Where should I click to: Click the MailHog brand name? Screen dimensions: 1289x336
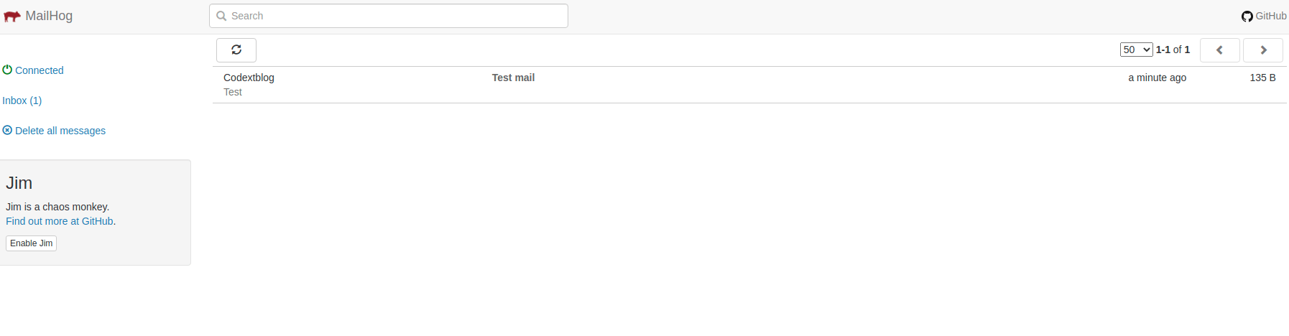click(x=49, y=16)
